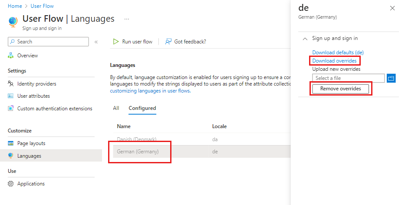Focus the Search input box
Image resolution: width=405 pixels, height=205 pixels.
click(48, 42)
